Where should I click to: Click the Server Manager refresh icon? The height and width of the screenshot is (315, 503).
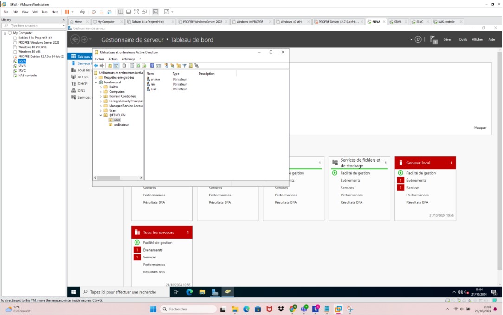418,39
